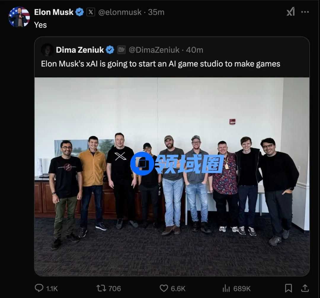
Task: Repost this tweet via retweet icon
Action: (101, 288)
